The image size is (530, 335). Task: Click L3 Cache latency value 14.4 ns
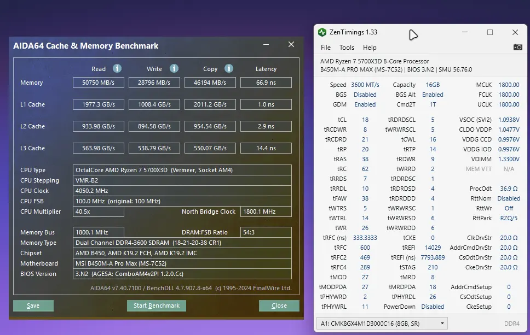[266, 148]
